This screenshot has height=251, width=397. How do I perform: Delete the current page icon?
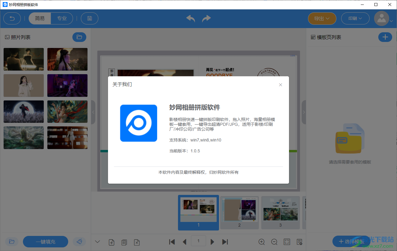point(137,242)
